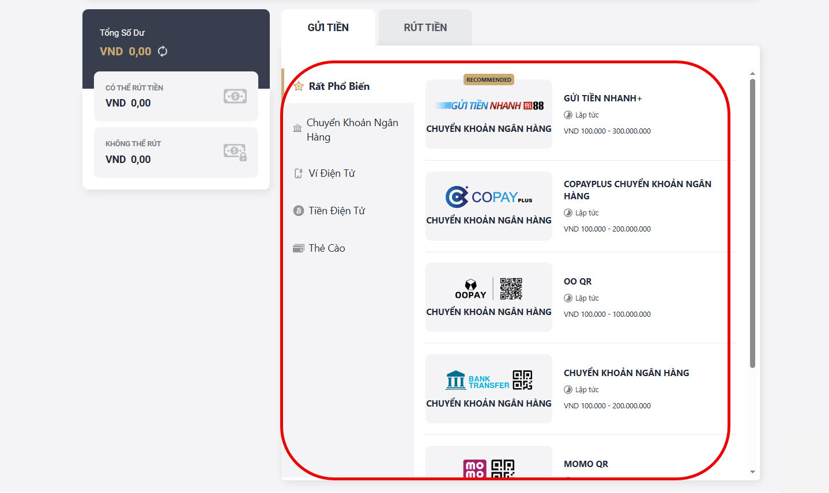Switch to the RÚT TIỀN tab
Image resolution: width=829 pixels, height=493 pixels.
click(x=425, y=28)
